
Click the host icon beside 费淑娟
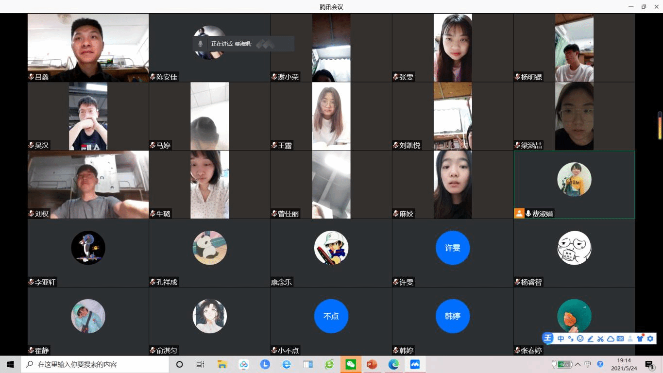tap(519, 213)
